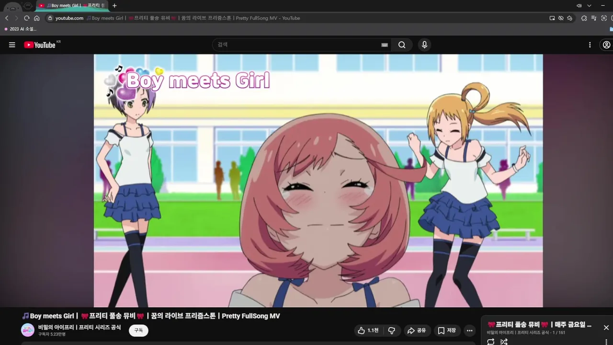Toggle playlist shuffle icon
The width and height of the screenshot is (613, 345).
point(504,342)
